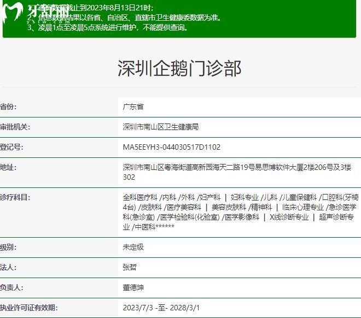The image size is (361, 318).
Task: Click the value 深圳市南山区卫生健康局
Action: (x=160, y=127)
